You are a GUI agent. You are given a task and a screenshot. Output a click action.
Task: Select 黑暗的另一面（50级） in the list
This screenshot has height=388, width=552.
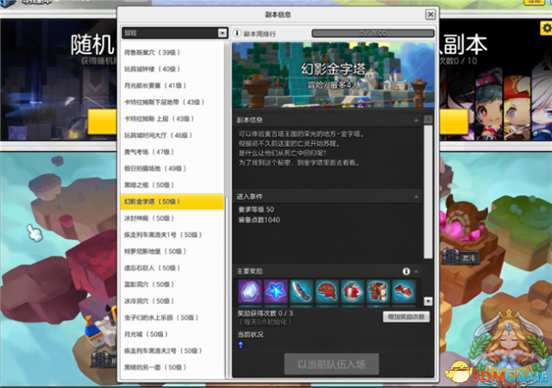(x=172, y=367)
